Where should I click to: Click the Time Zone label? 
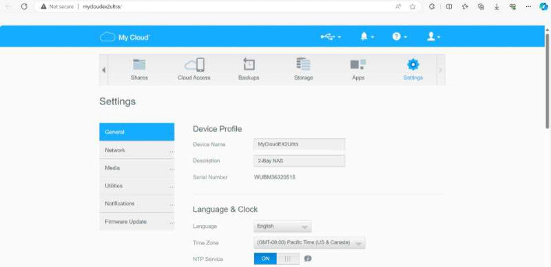tap(205, 243)
